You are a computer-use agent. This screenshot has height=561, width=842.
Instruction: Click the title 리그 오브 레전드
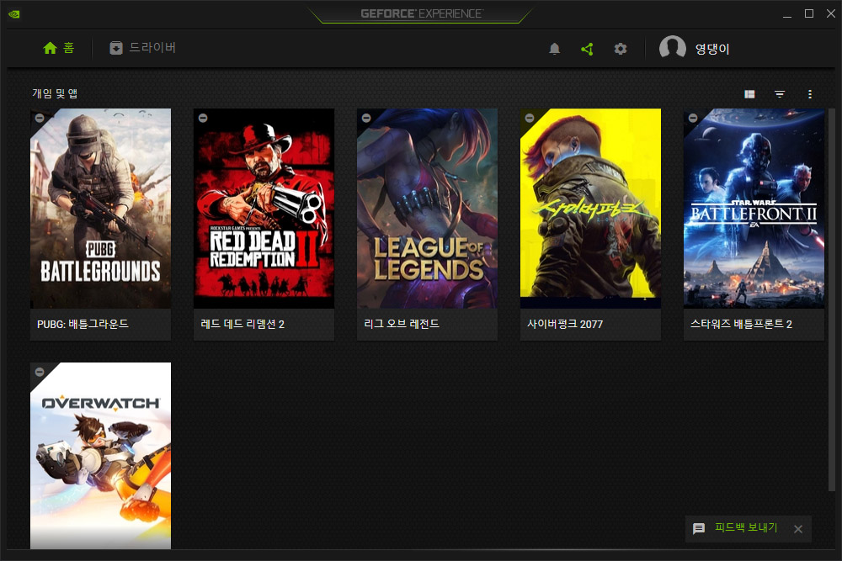click(401, 324)
